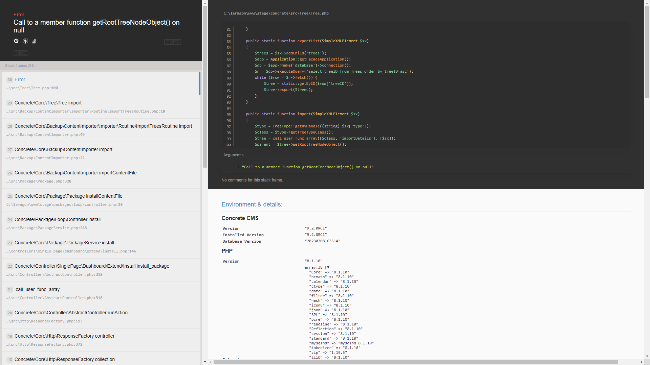Click the Tree.php file path header
Screen dimensions: 650x365
276,13
